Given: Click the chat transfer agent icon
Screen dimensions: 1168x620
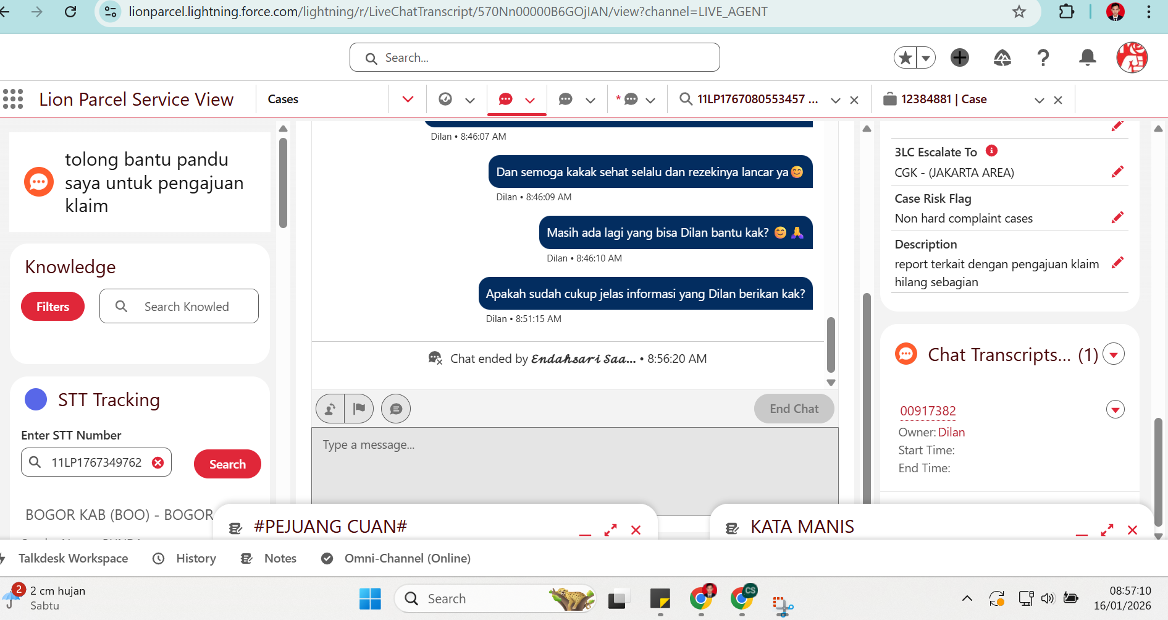Looking at the screenshot, I should click(330, 409).
